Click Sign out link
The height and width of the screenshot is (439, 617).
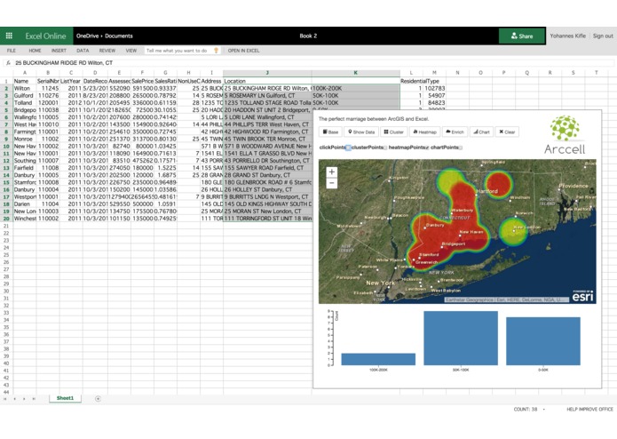pos(603,36)
